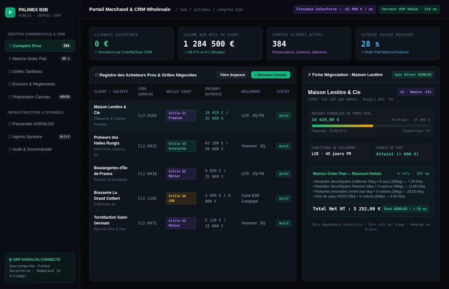Click 42 100 € / 50 000 € encours cell
The width and height of the screenshot is (449, 289).
[217, 146]
